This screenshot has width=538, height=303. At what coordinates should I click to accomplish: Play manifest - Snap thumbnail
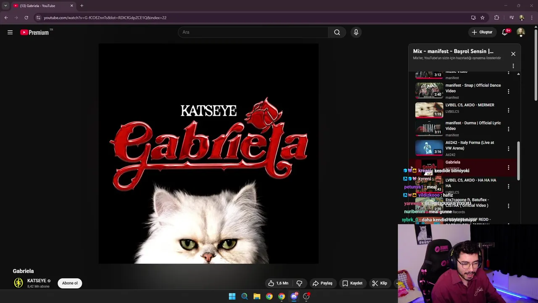[429, 90]
